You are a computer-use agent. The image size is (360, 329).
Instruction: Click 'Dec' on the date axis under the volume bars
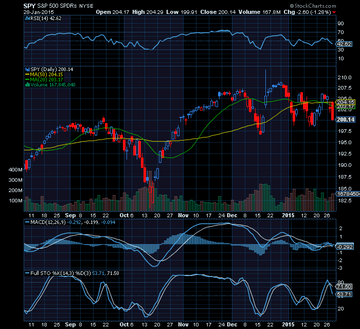coord(232,215)
